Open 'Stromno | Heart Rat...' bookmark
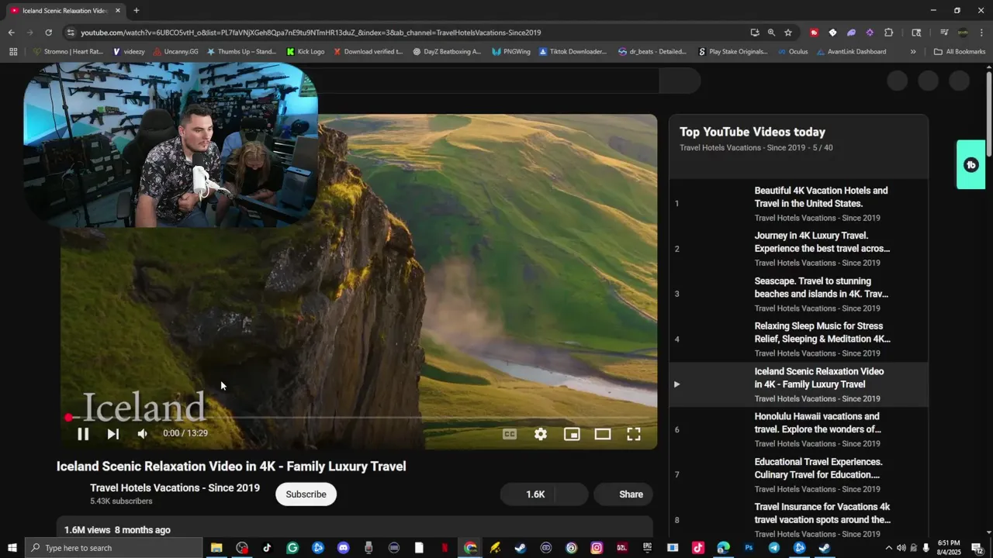The width and height of the screenshot is (993, 558). click(x=68, y=52)
